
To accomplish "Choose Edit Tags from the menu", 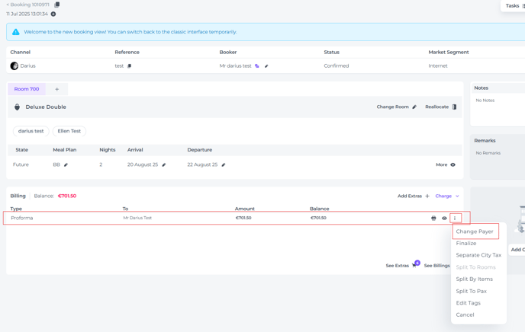I will (468, 303).
